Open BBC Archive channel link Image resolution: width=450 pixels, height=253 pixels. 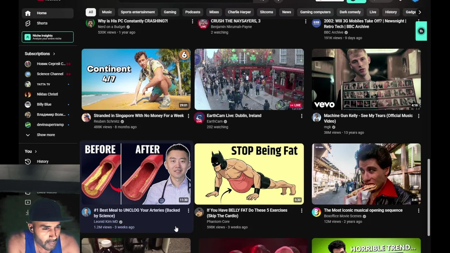(x=333, y=32)
